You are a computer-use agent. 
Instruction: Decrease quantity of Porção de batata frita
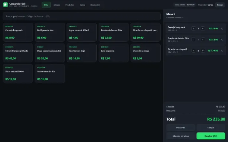pyautogui.click(x=193, y=40)
